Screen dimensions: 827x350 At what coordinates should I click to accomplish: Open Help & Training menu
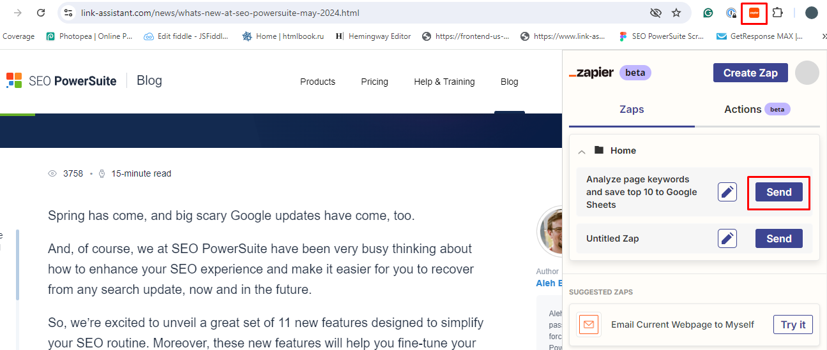point(444,82)
